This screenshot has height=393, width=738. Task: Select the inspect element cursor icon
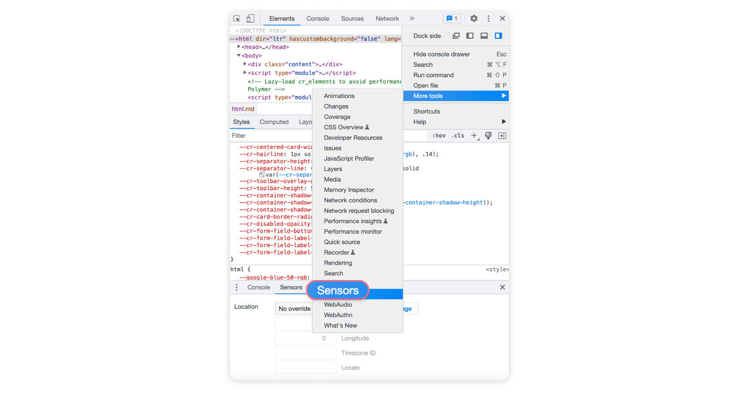237,18
